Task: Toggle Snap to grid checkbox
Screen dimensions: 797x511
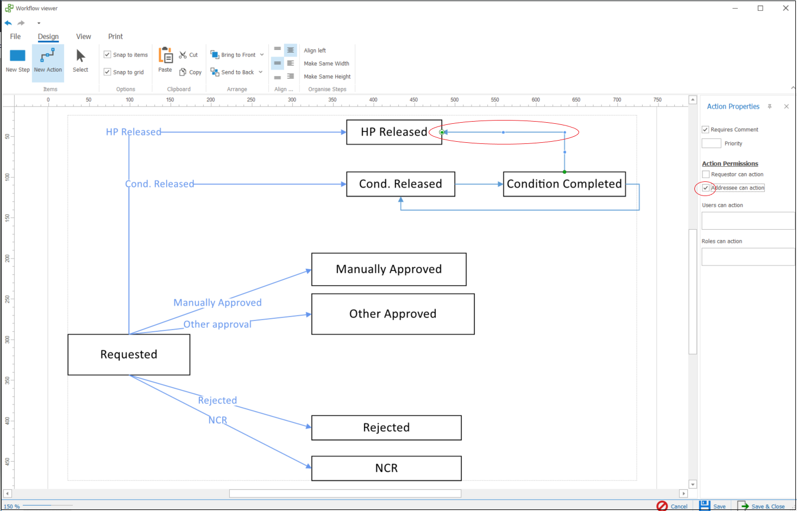Action: [108, 72]
